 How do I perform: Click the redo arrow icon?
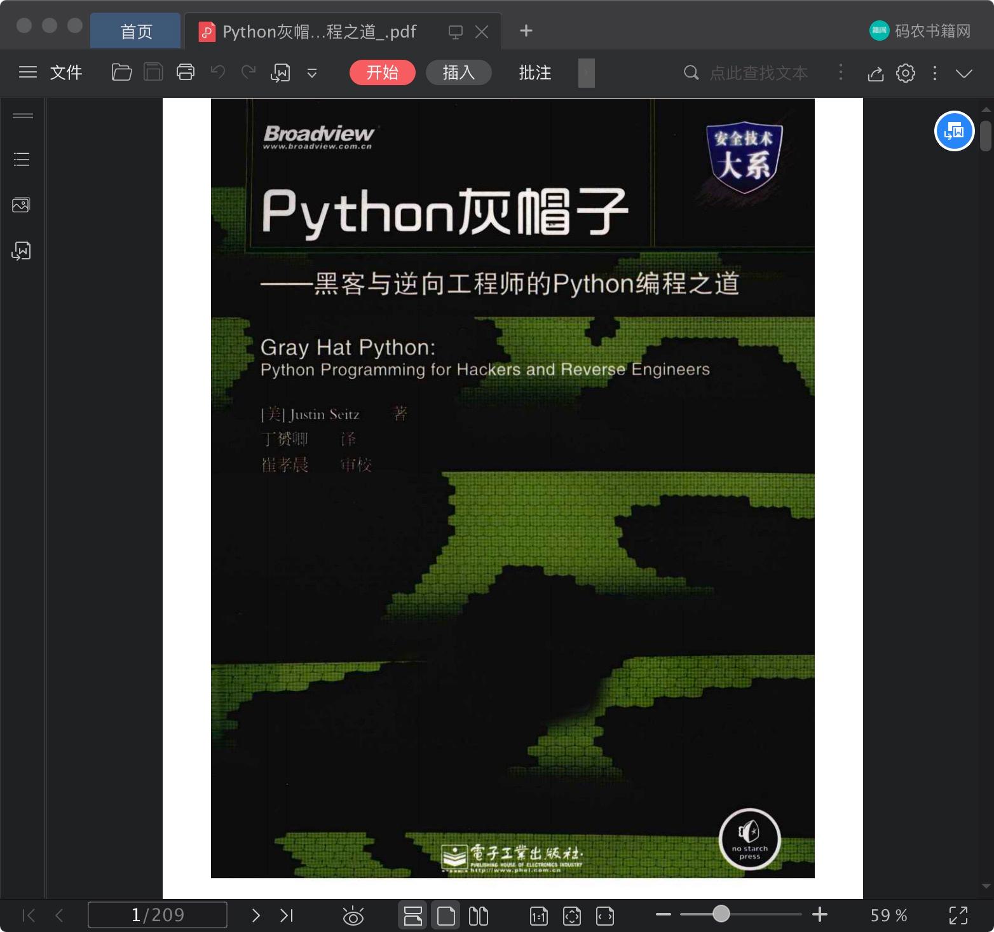[248, 72]
